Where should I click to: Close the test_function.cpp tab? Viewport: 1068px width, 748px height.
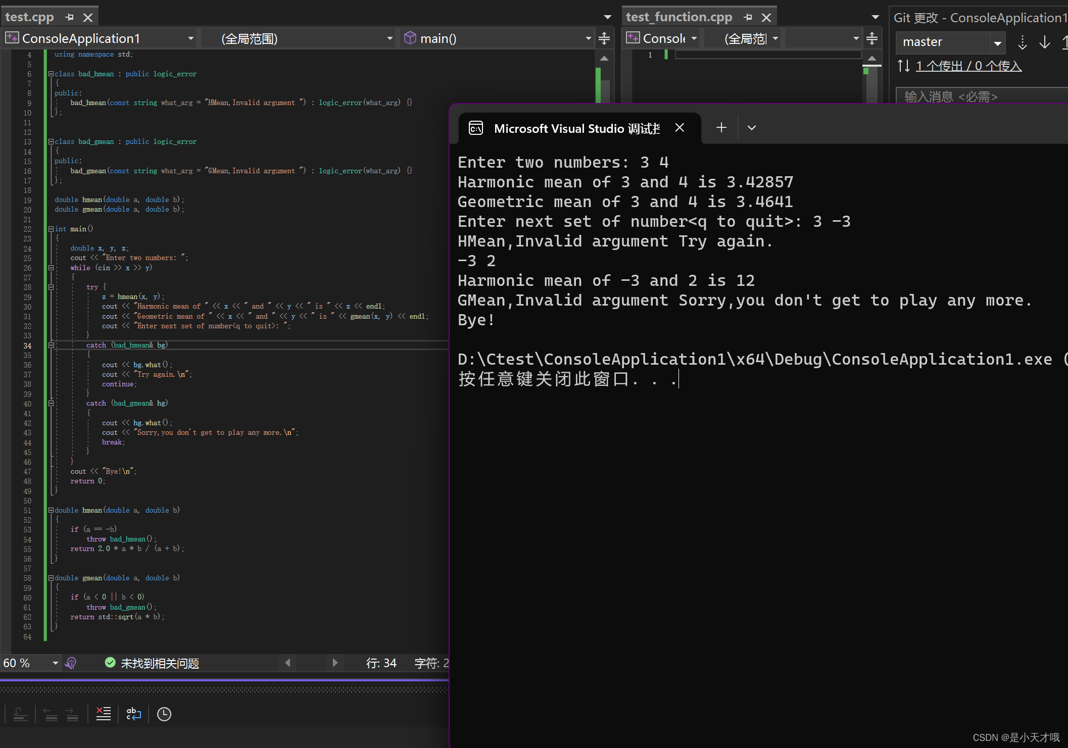point(766,17)
